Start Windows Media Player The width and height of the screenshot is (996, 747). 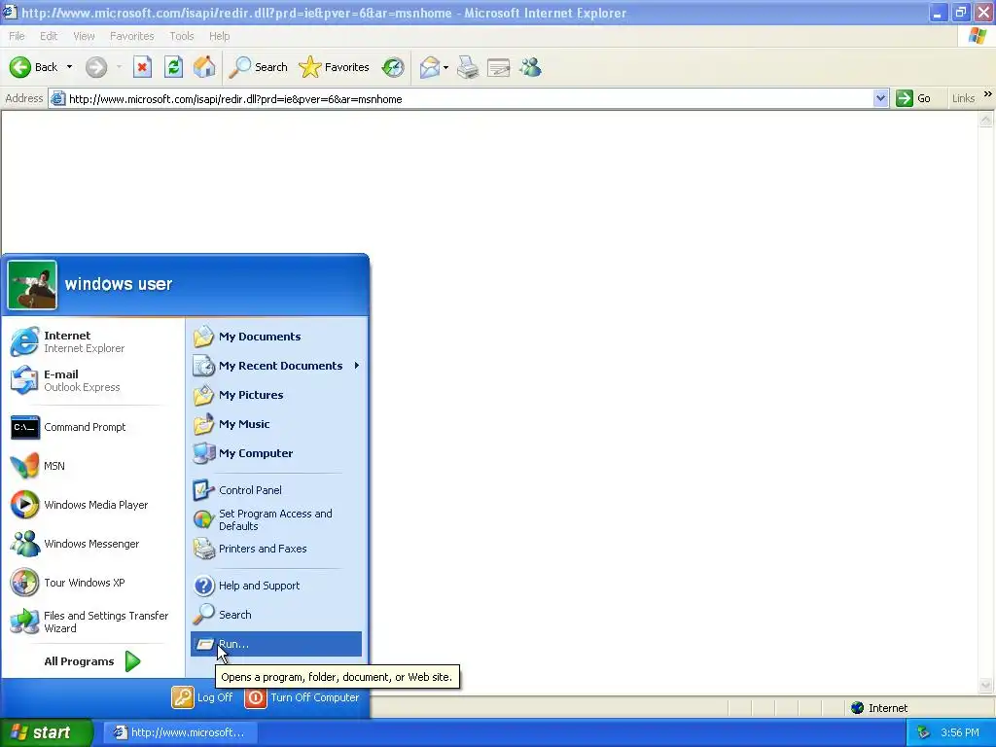click(92, 505)
